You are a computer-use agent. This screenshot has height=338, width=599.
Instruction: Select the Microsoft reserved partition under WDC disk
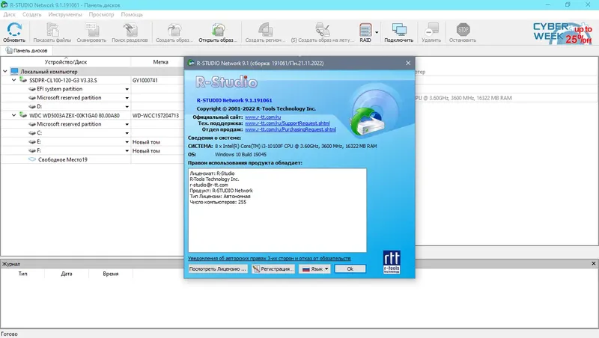[69, 124]
